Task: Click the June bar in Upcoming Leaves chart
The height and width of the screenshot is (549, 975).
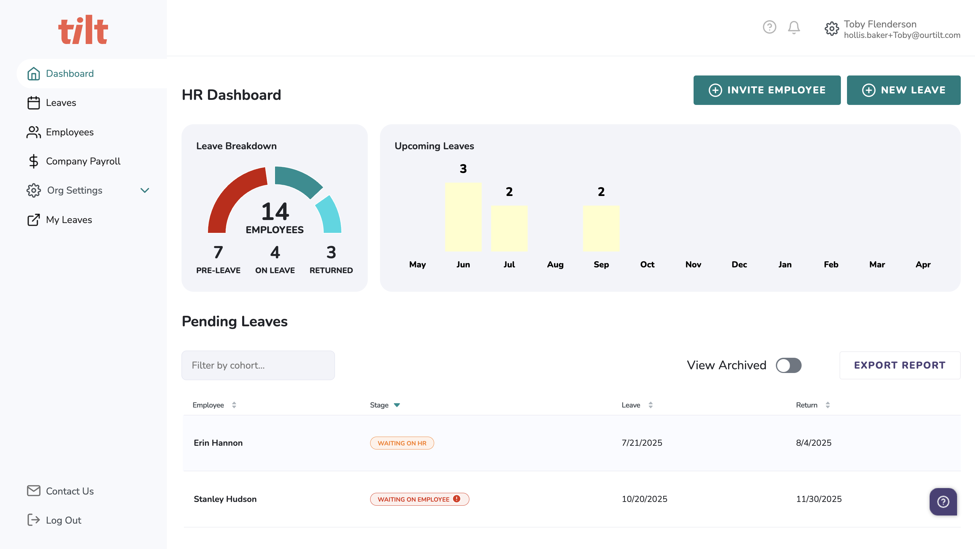Action: (x=463, y=217)
